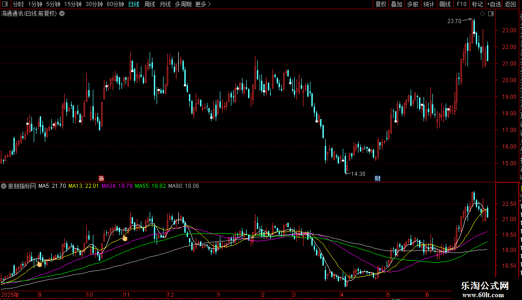Click the 15.00 price axis label
522x300 pixels.
pyautogui.click(x=510, y=163)
